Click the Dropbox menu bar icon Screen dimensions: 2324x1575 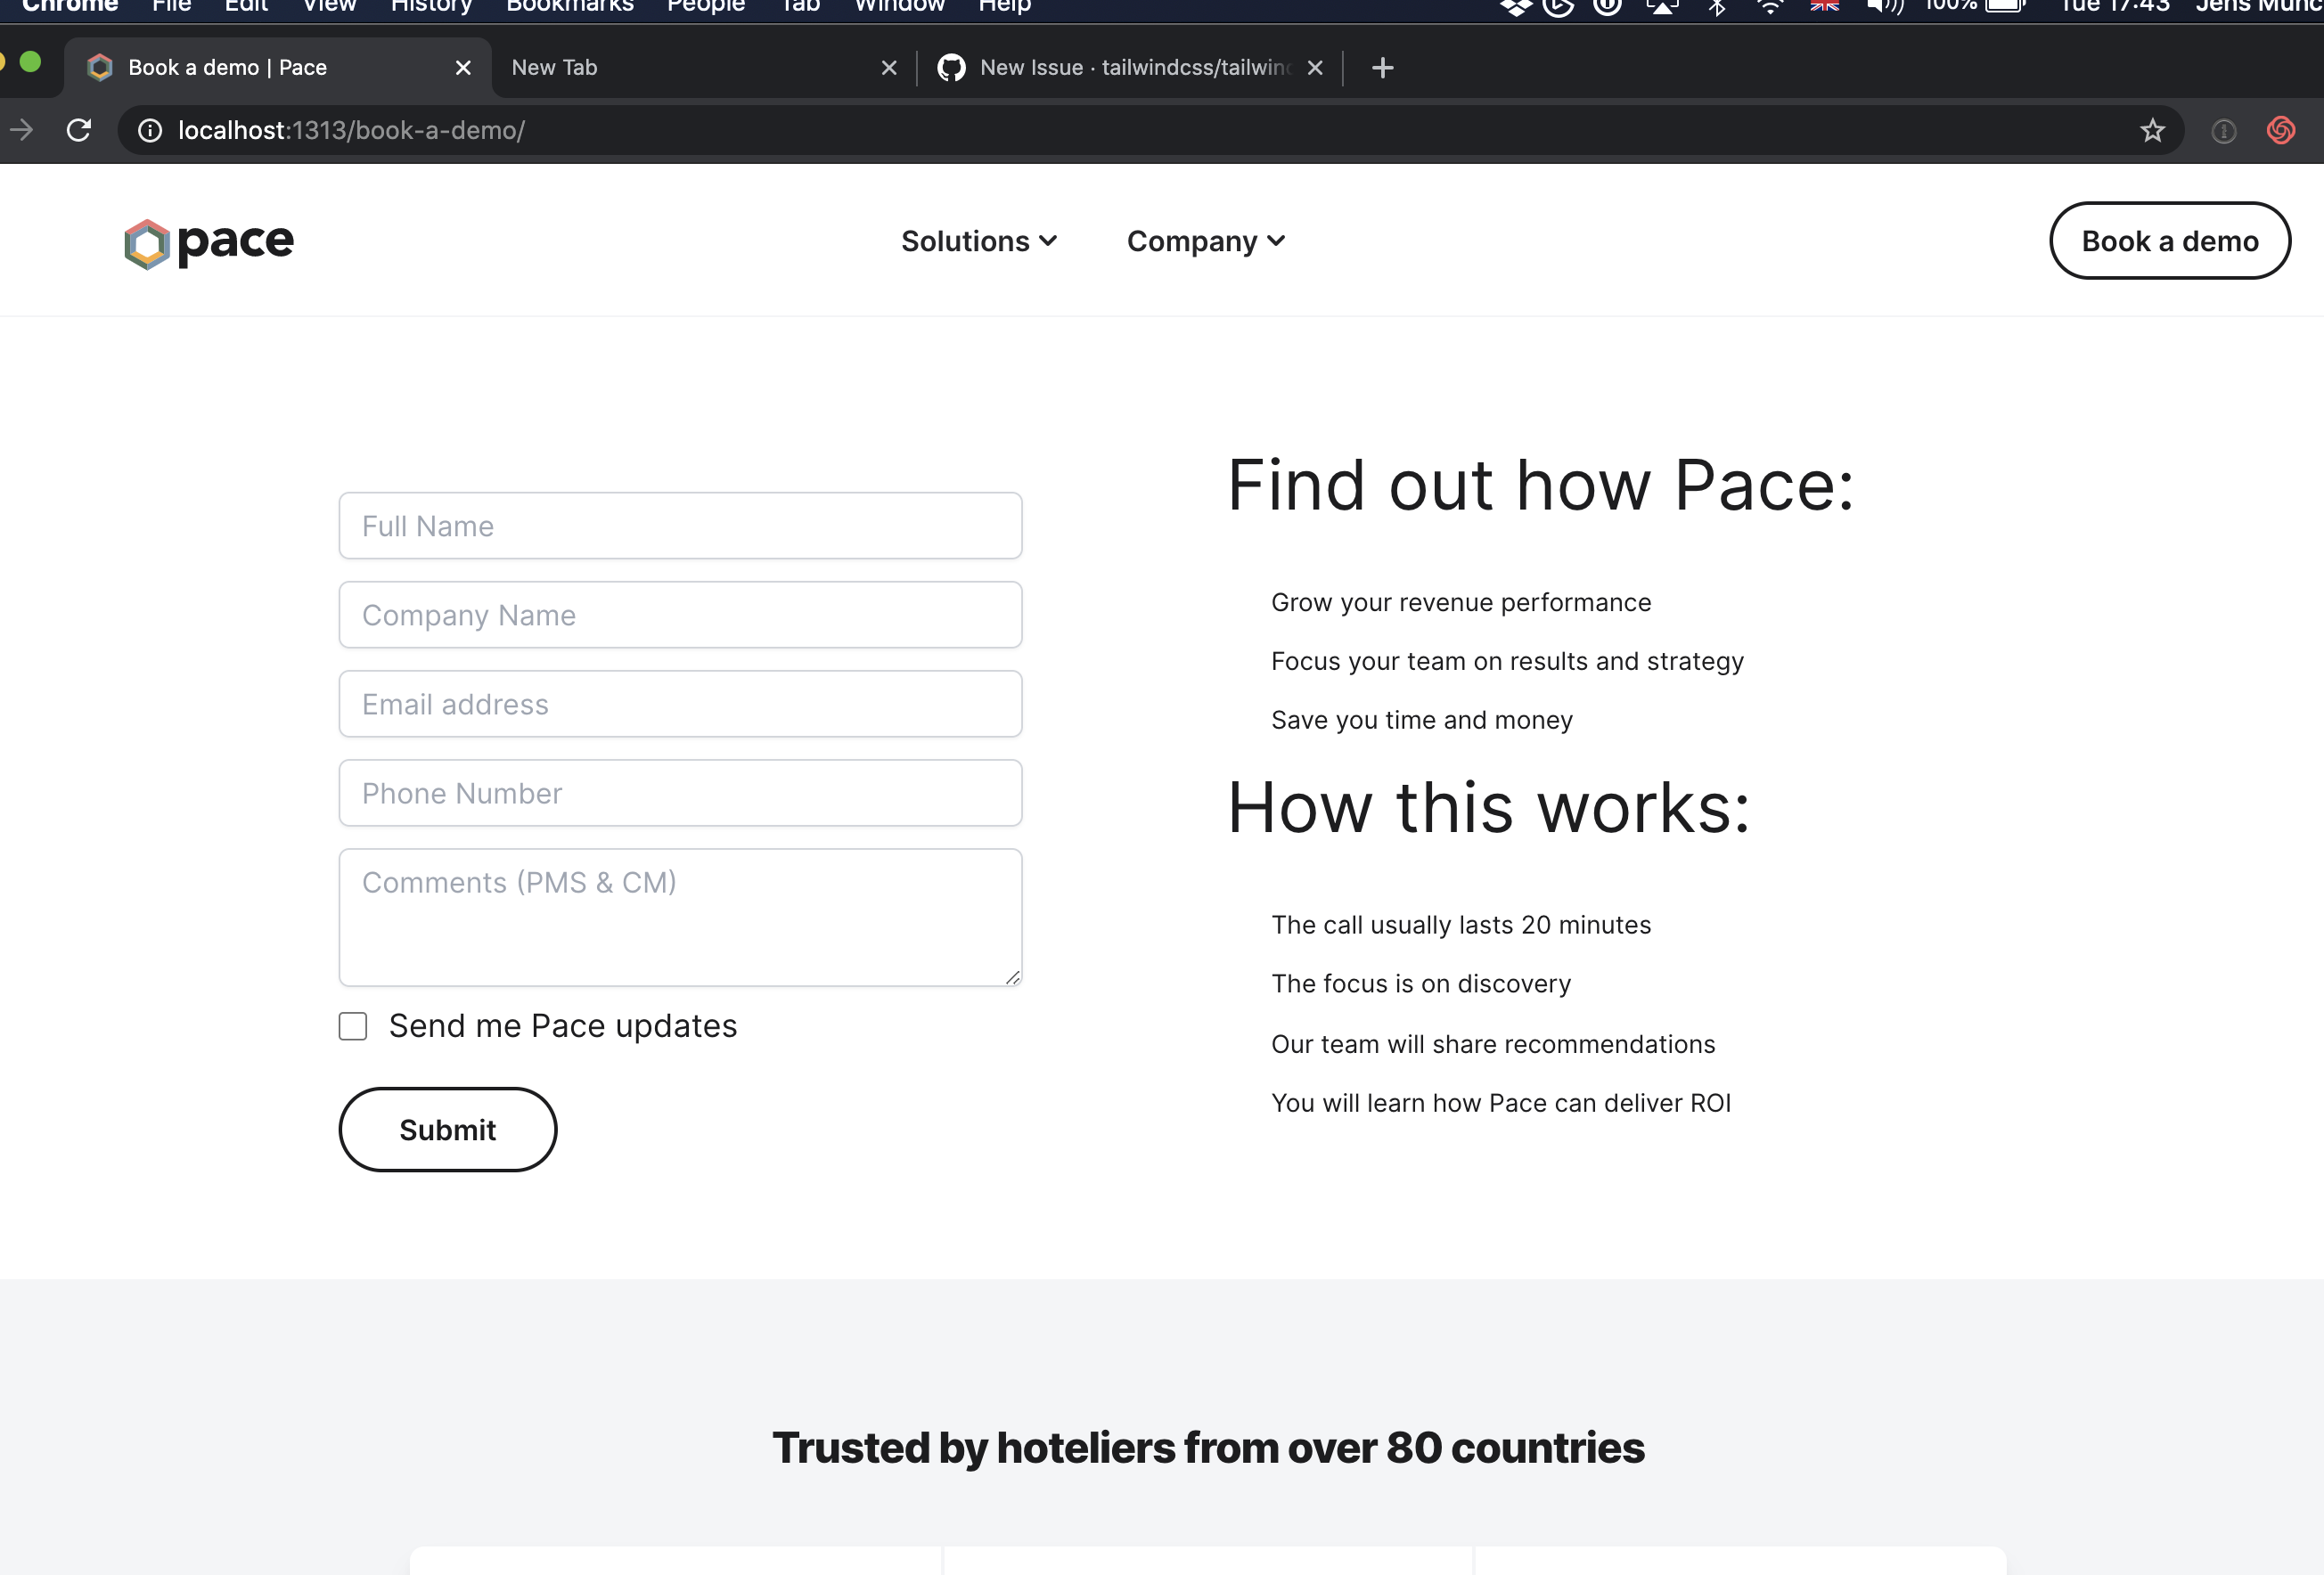click(1515, 6)
